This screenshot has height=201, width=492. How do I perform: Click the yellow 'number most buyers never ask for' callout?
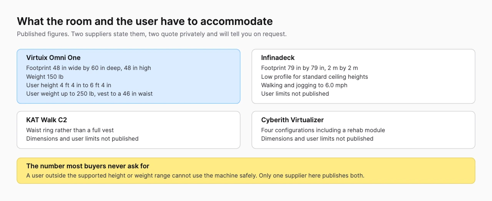[x=246, y=171]
